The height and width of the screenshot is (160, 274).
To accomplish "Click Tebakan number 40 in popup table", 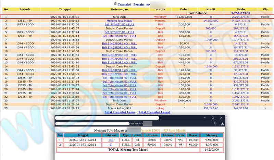I will coord(111,145).
